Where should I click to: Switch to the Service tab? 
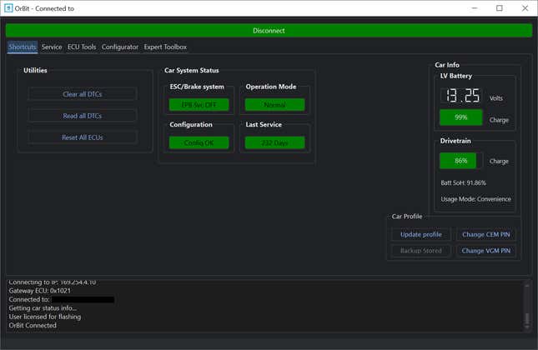pyautogui.click(x=52, y=47)
